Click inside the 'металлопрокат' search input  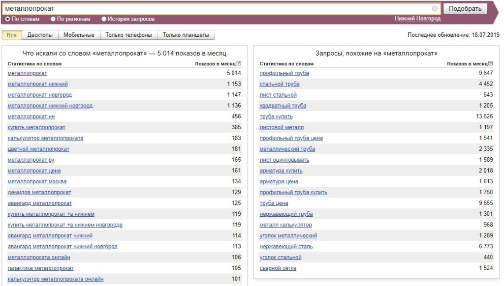point(217,9)
